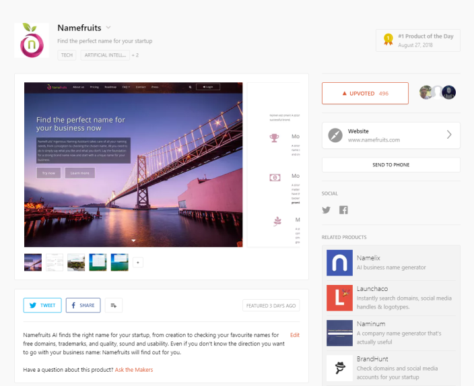Image resolution: width=474 pixels, height=386 pixels.
Task: Open the ARTIFICIAL INTELL... topic tag
Action: [105, 55]
